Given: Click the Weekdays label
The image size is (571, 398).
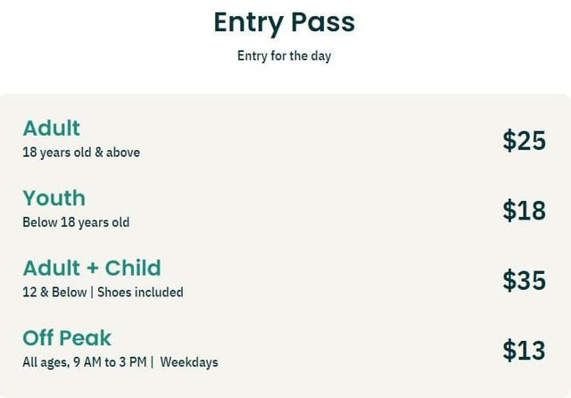Looking at the screenshot, I should tap(189, 362).
